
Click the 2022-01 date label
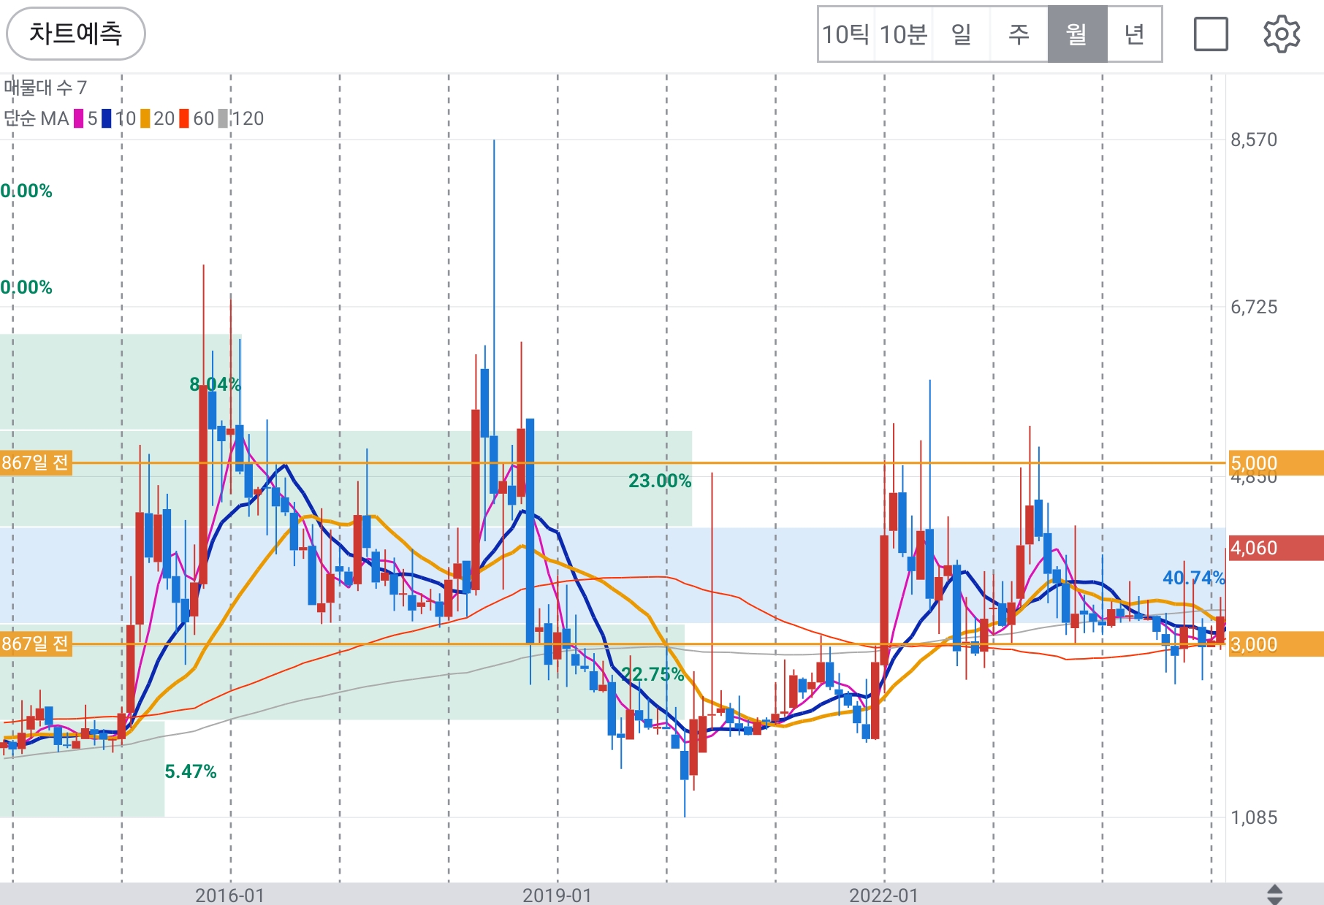pos(883,895)
